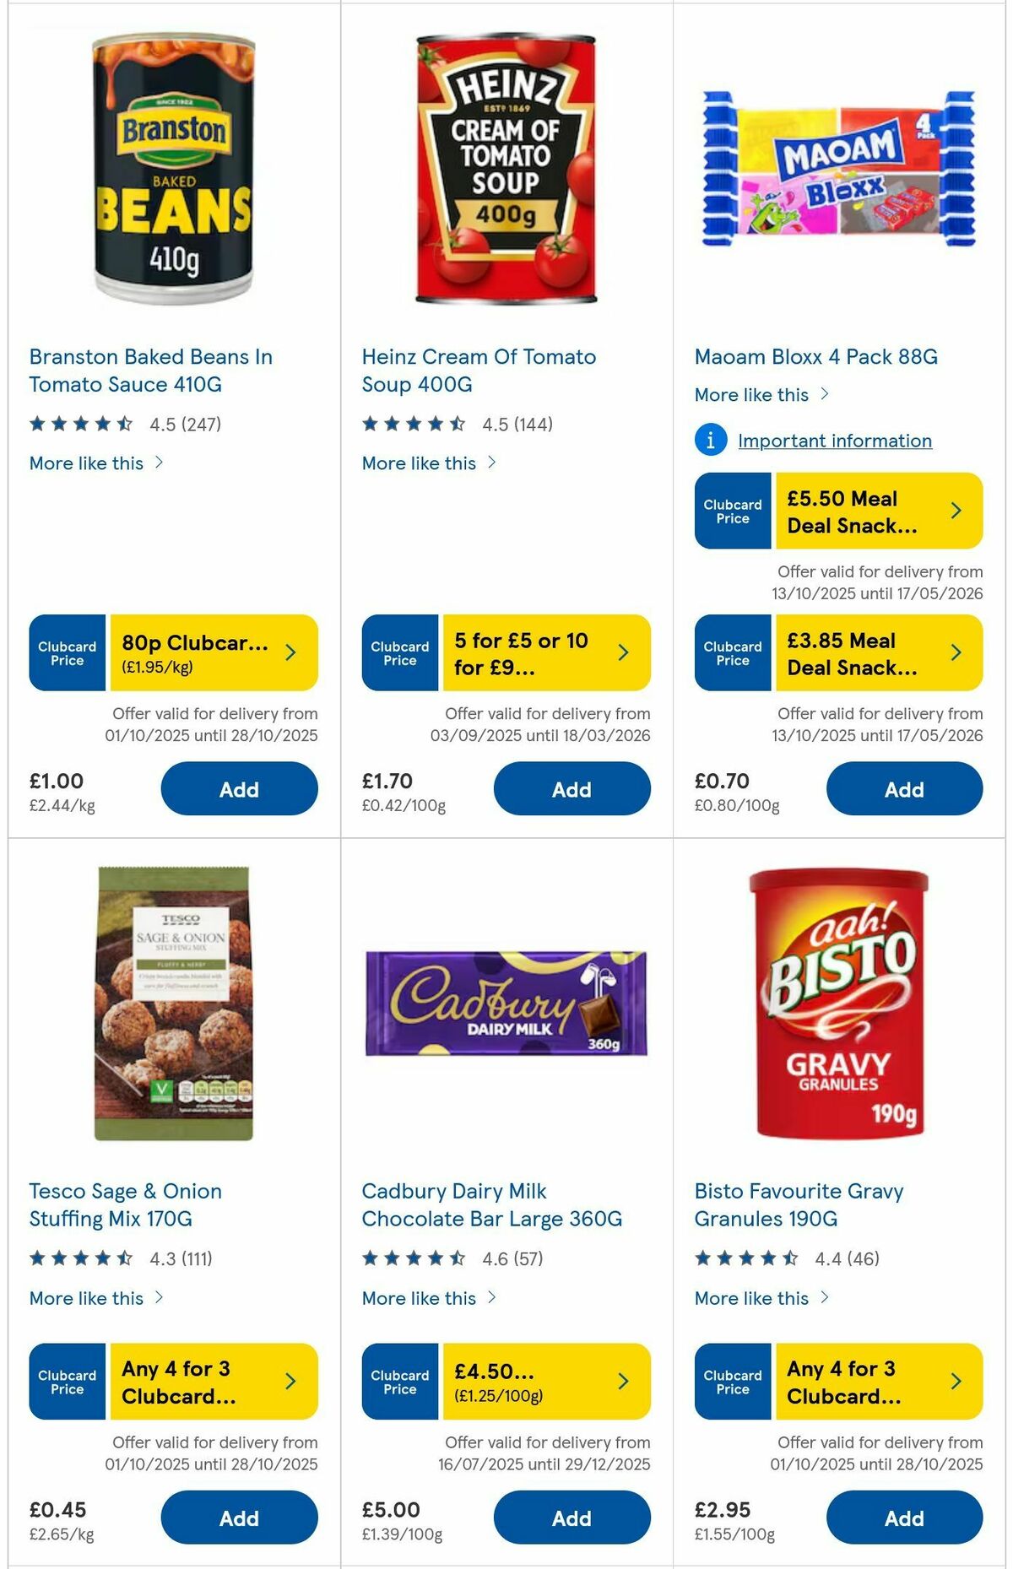1013x1569 pixels.
Task: Open the Maoam Bloxx 4 Pack product page
Action: (x=817, y=355)
